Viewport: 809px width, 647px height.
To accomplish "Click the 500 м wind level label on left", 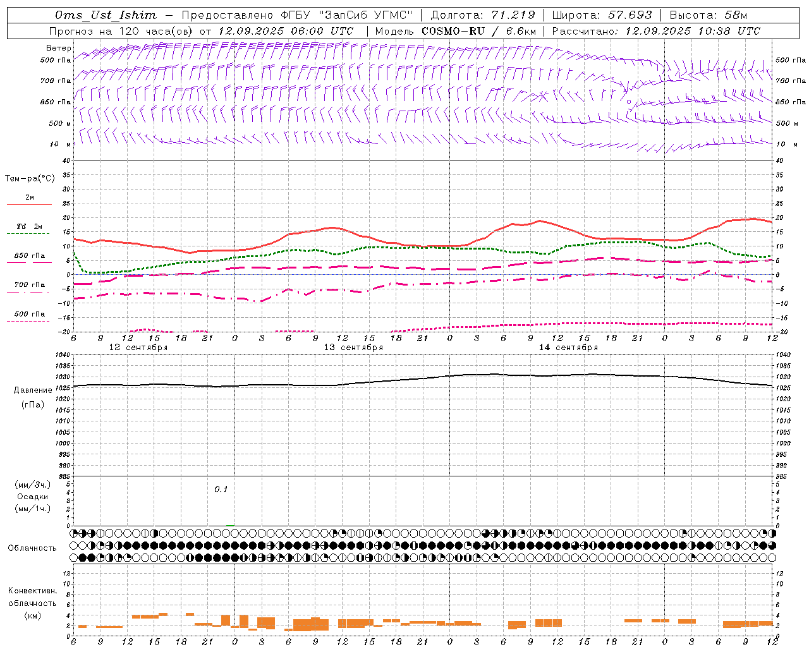I will tap(60, 123).
